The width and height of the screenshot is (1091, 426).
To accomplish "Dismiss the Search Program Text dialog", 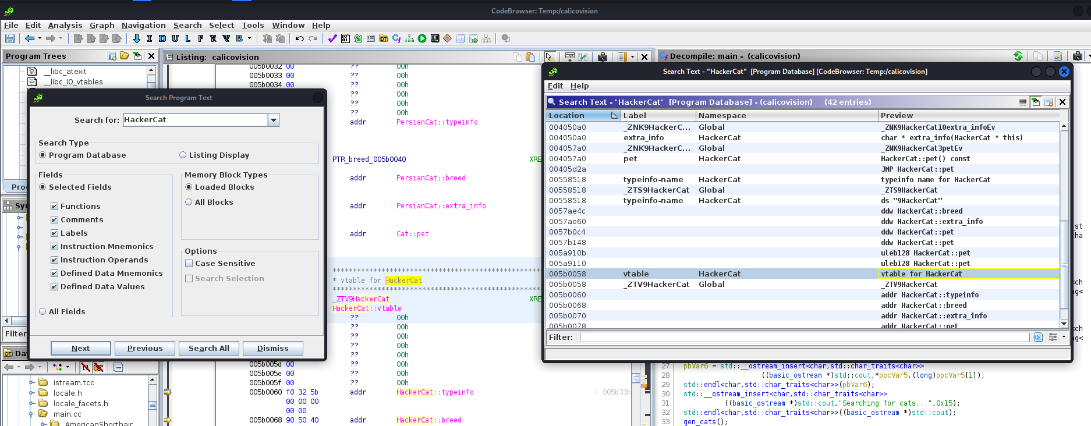I will 273,348.
